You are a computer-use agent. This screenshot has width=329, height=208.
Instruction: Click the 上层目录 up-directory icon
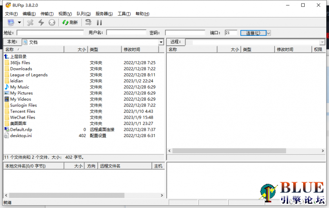tap(7, 56)
